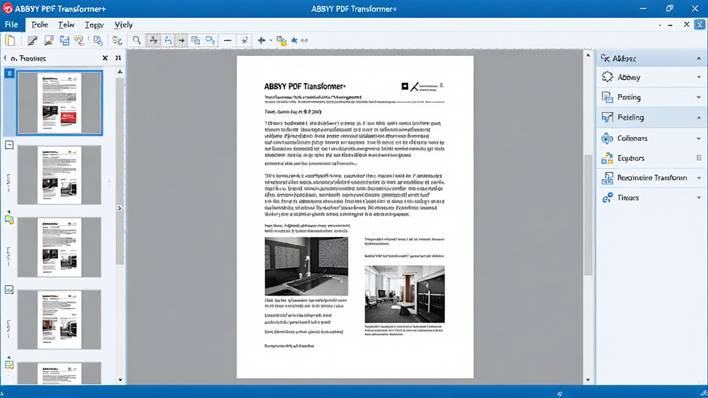The width and height of the screenshot is (708, 398).
Task: Expand the Parting row dropdown arrow
Action: coord(699,97)
